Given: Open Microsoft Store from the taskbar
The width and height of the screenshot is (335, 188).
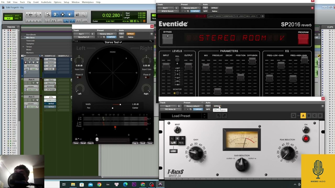Looking at the screenshot, I should 82,185.
